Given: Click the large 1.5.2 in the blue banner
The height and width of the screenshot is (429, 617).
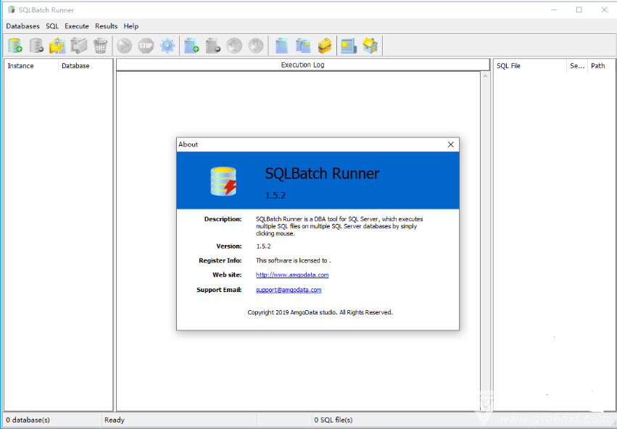Looking at the screenshot, I should coord(275,196).
